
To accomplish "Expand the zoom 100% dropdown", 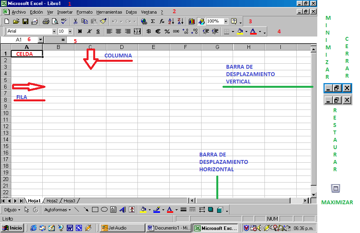I will (225, 22).
